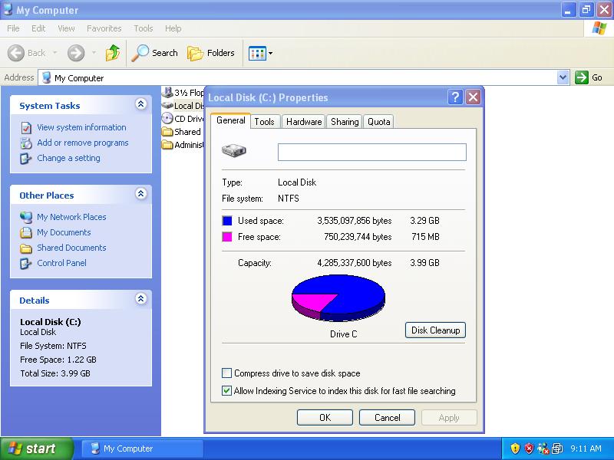Image resolution: width=614 pixels, height=460 pixels.
Task: Click OK in Properties dialog
Action: (325, 417)
